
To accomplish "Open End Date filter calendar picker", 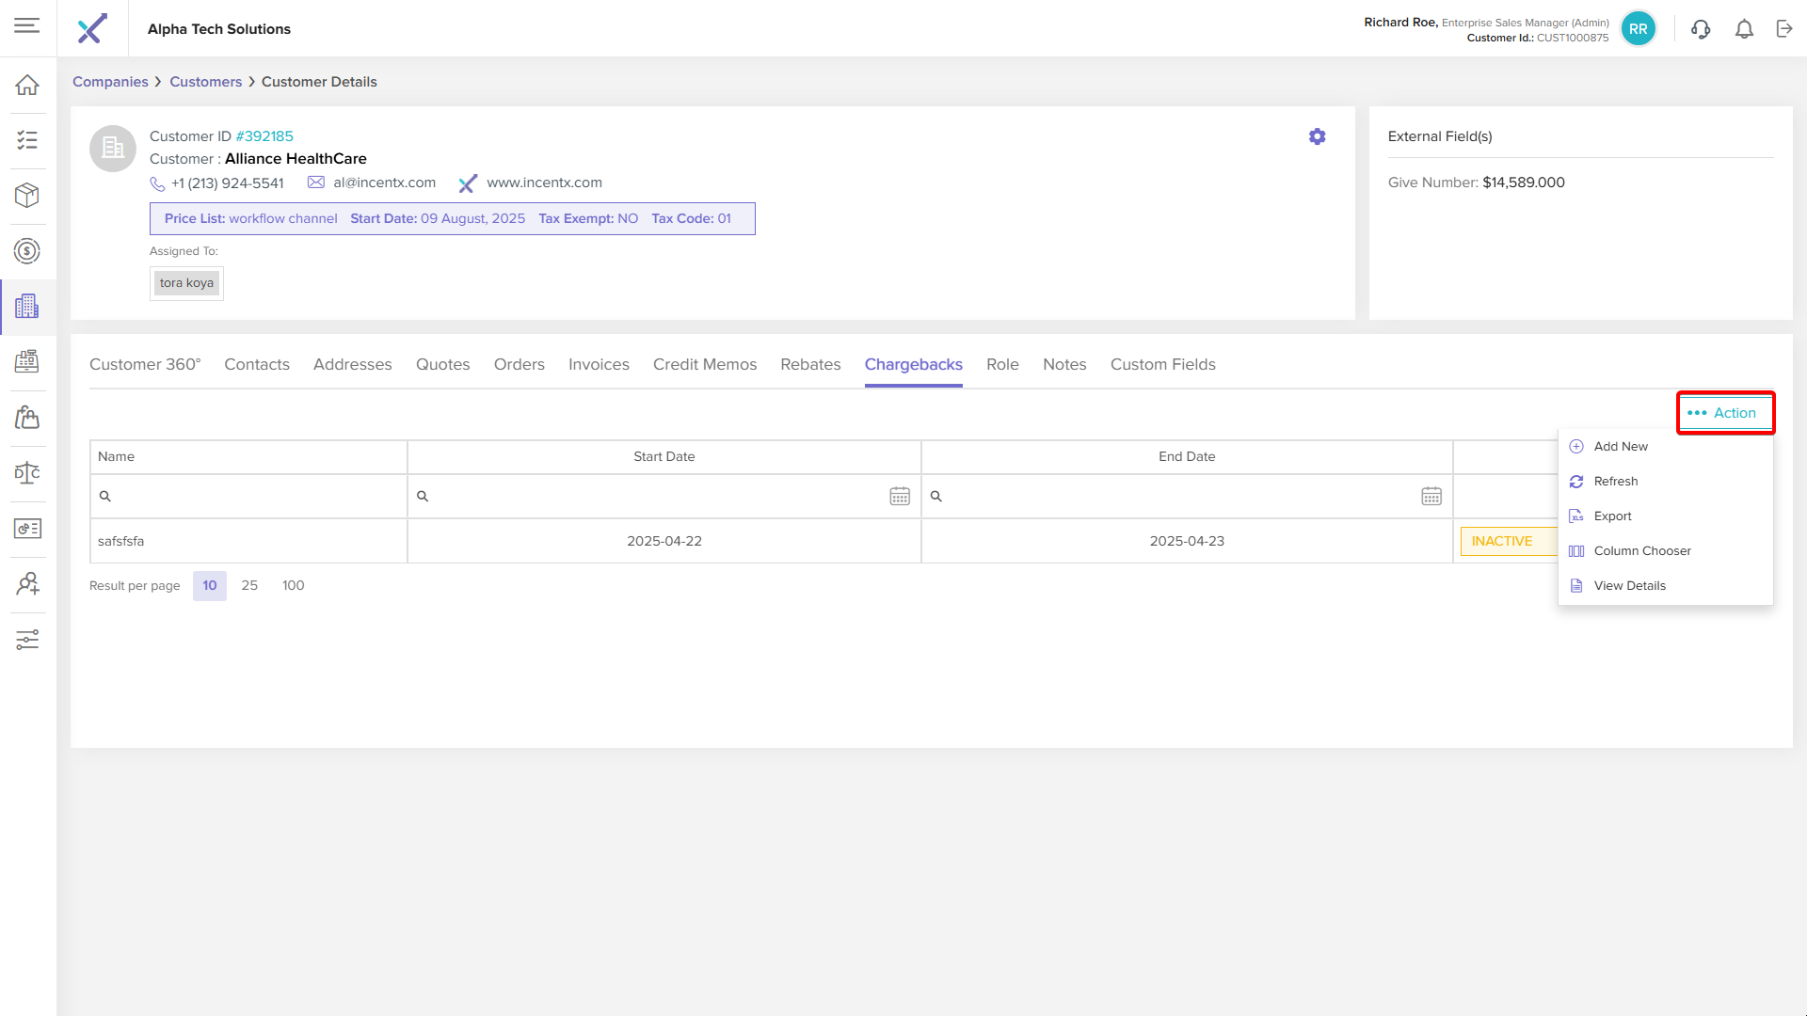I will 1431,496.
